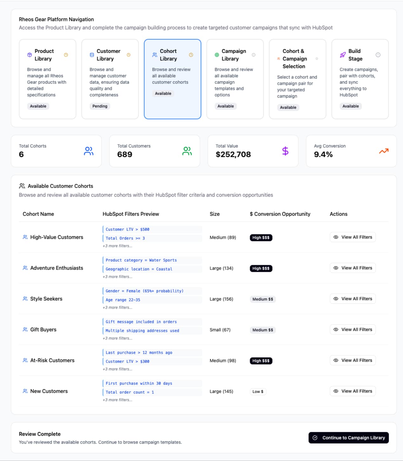Click the Customer Library database icon
This screenshot has width=403, height=461.
(92, 55)
